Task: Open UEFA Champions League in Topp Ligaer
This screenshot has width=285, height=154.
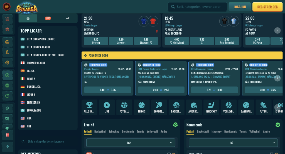Action: 41,39
